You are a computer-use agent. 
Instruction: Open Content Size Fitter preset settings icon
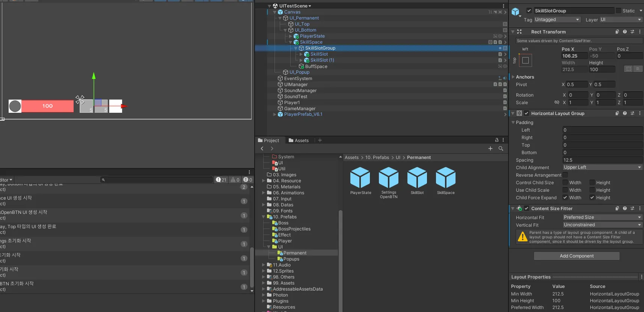[x=632, y=209]
